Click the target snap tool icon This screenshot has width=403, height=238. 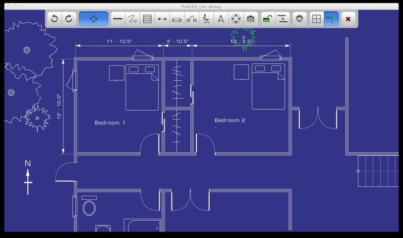236,19
